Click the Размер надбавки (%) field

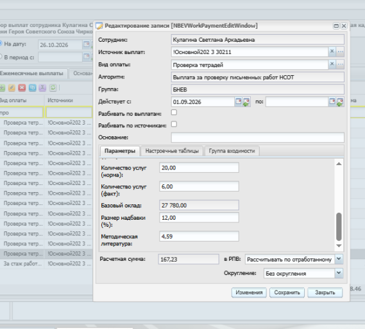click(199, 218)
